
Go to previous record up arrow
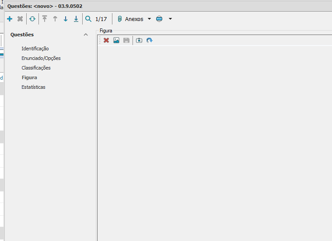55,19
